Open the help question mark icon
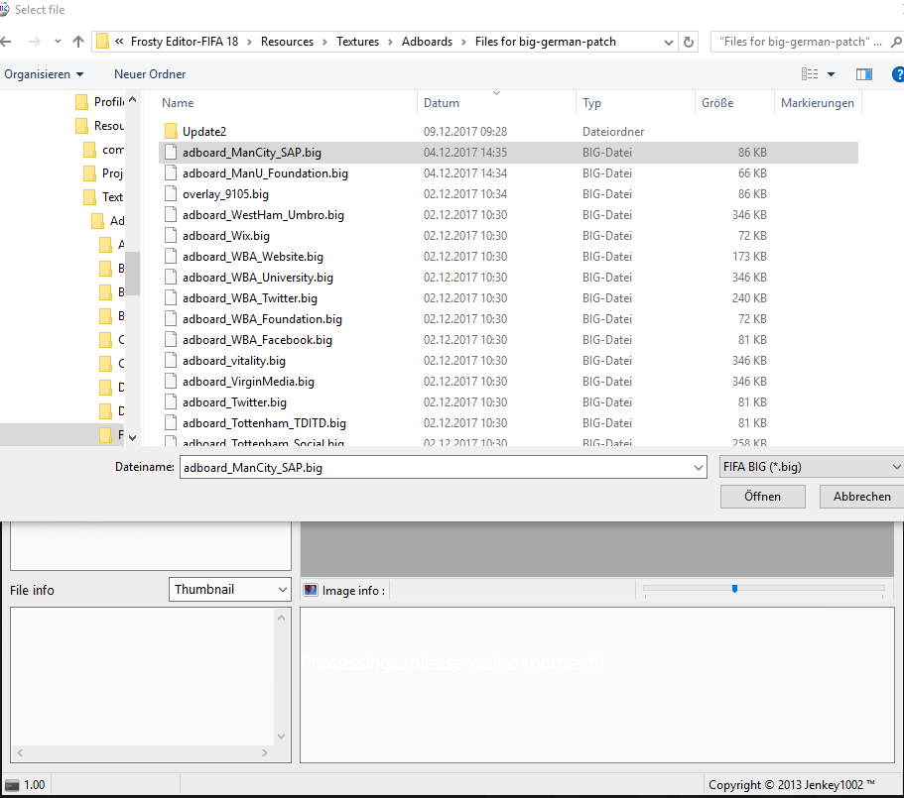The image size is (904, 798). click(898, 74)
